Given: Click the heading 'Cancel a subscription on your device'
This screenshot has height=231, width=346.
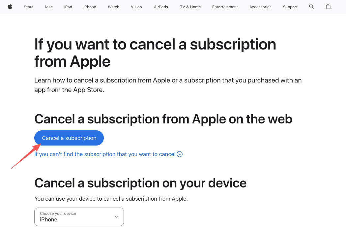Looking at the screenshot, I should (140, 183).
